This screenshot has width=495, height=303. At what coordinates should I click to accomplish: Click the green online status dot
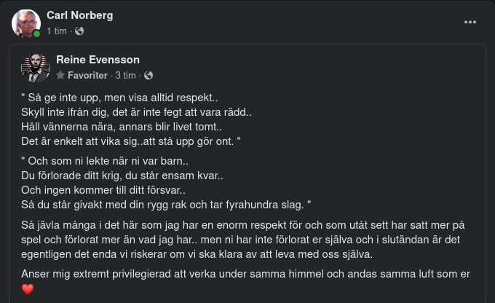[x=36, y=34]
